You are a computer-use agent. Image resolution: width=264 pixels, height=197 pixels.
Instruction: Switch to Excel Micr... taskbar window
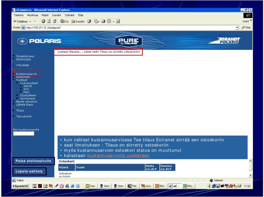tap(189, 186)
